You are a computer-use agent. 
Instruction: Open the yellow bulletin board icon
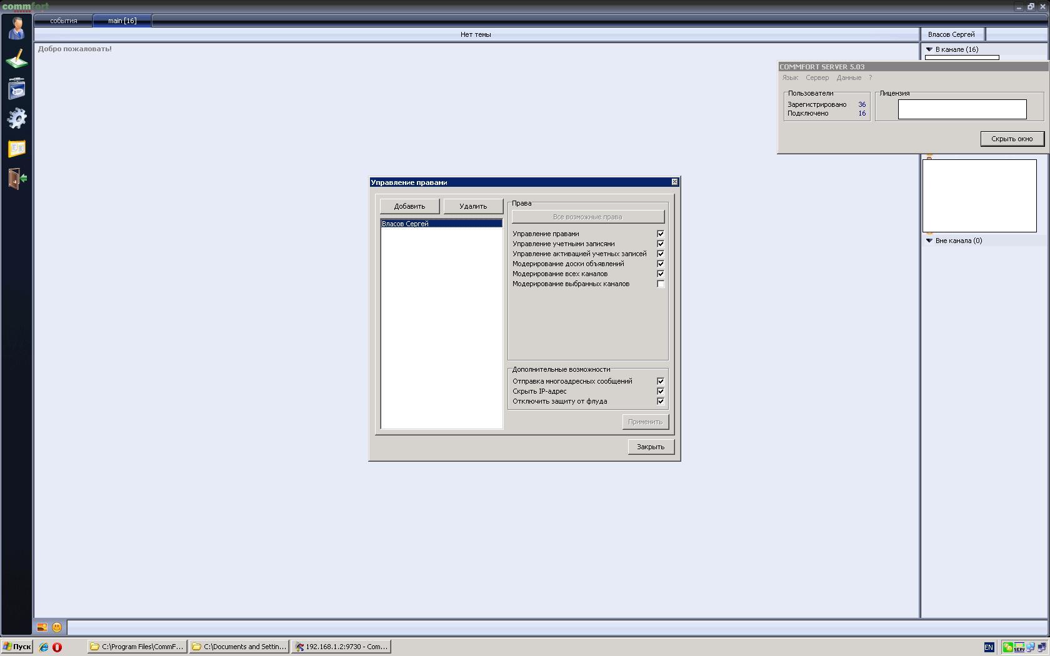(x=17, y=149)
